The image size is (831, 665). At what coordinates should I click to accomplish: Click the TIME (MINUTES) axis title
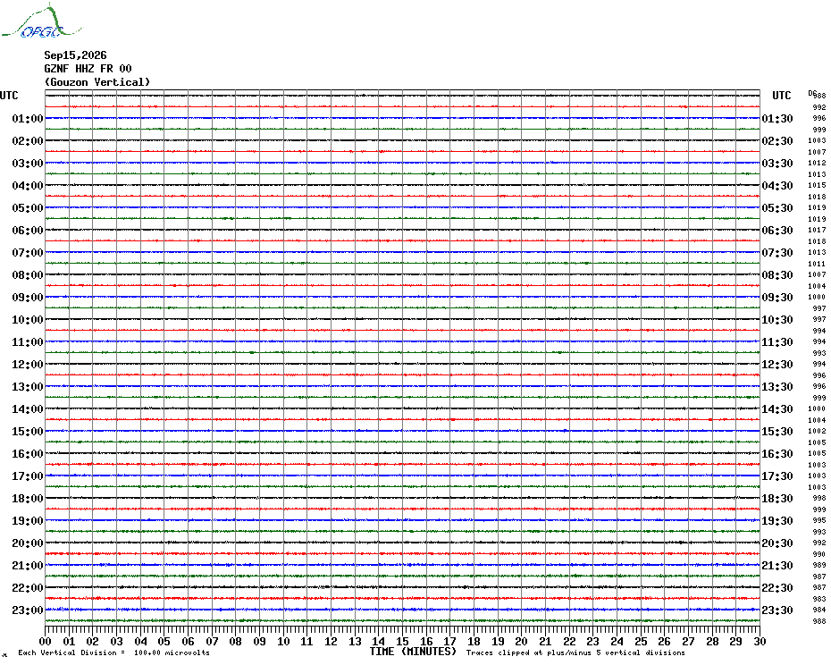tap(413, 652)
